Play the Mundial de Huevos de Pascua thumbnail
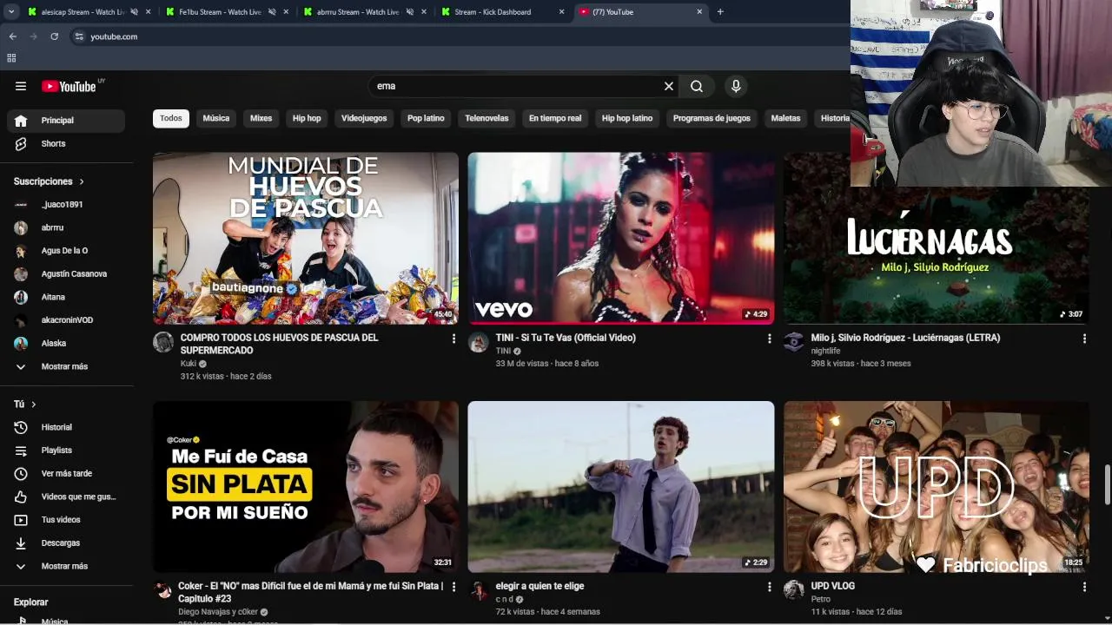The image size is (1112, 625). (306, 239)
